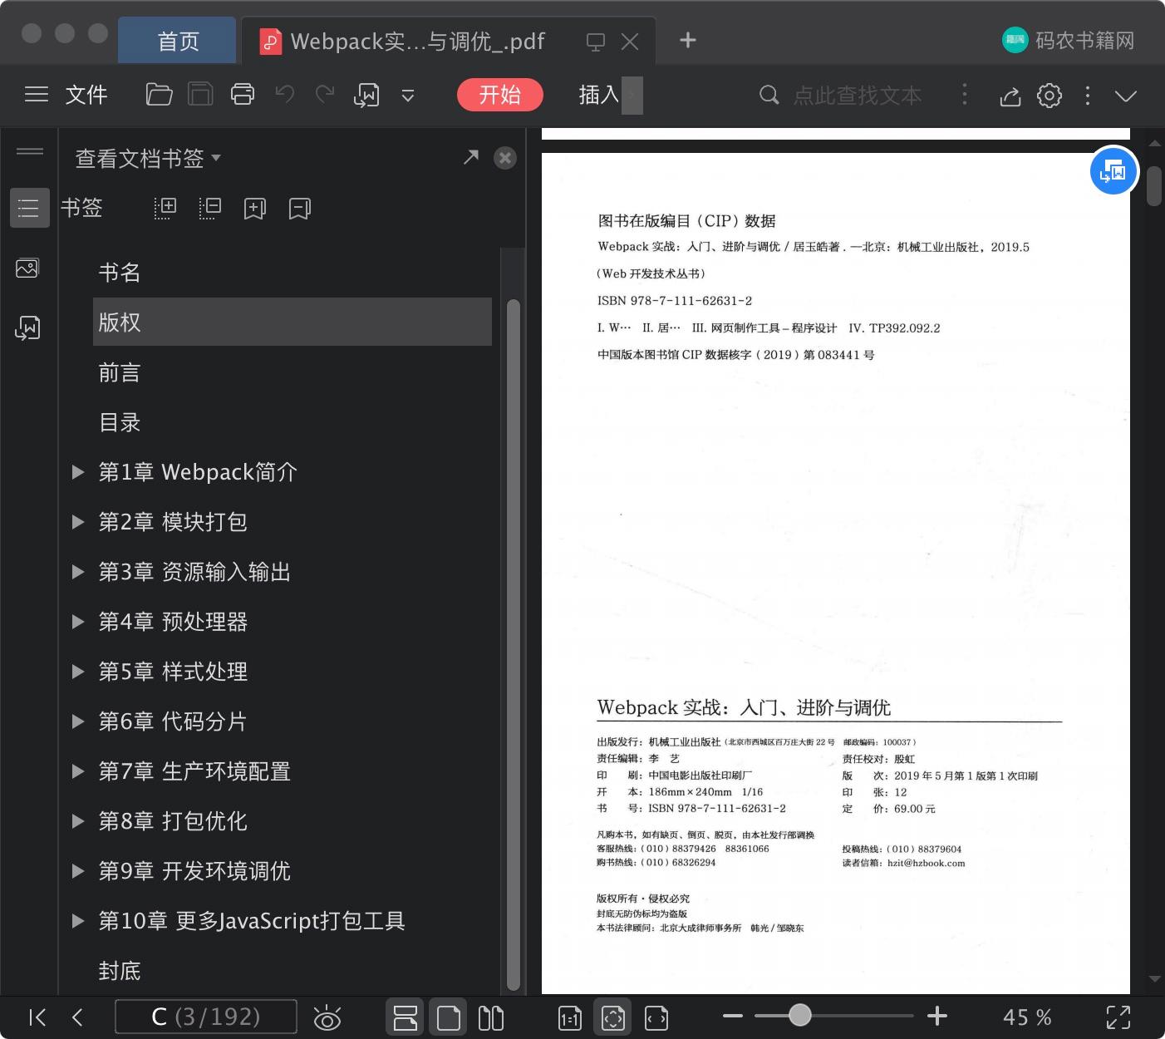Open the settings gear icon
The image size is (1165, 1039).
(x=1049, y=96)
